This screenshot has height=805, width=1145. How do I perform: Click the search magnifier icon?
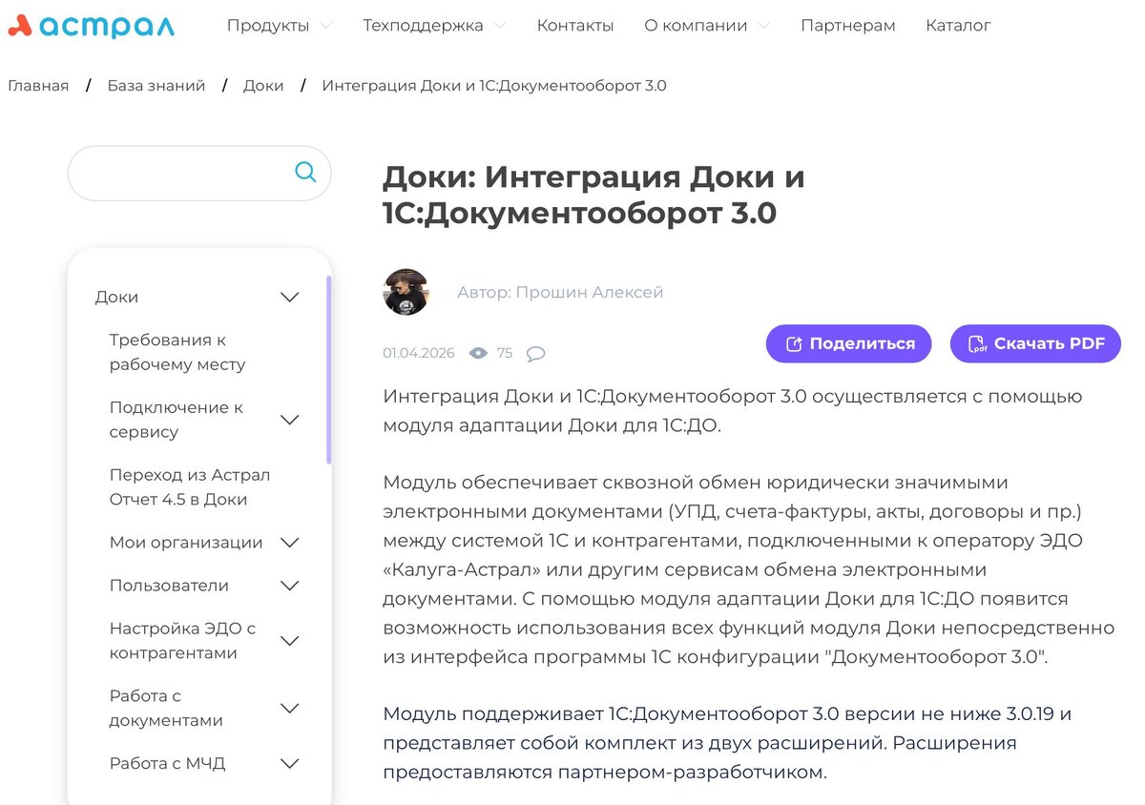click(305, 172)
